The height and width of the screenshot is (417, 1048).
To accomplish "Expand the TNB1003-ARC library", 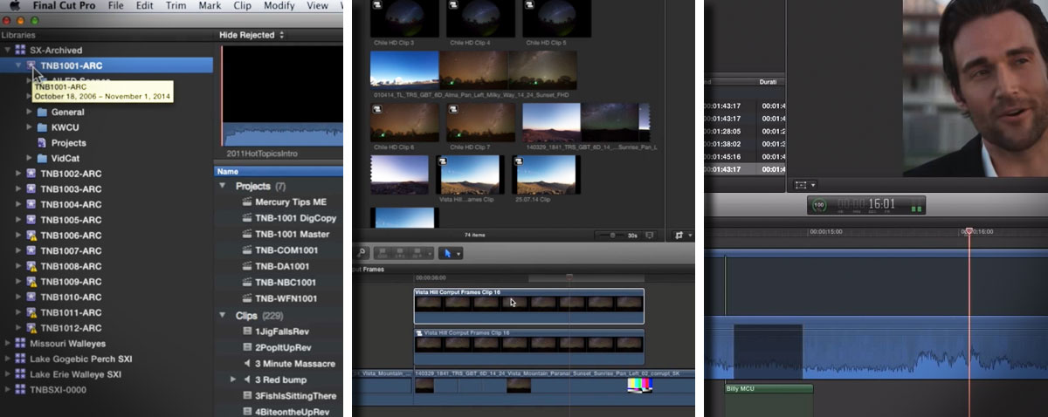I will click(x=19, y=188).
